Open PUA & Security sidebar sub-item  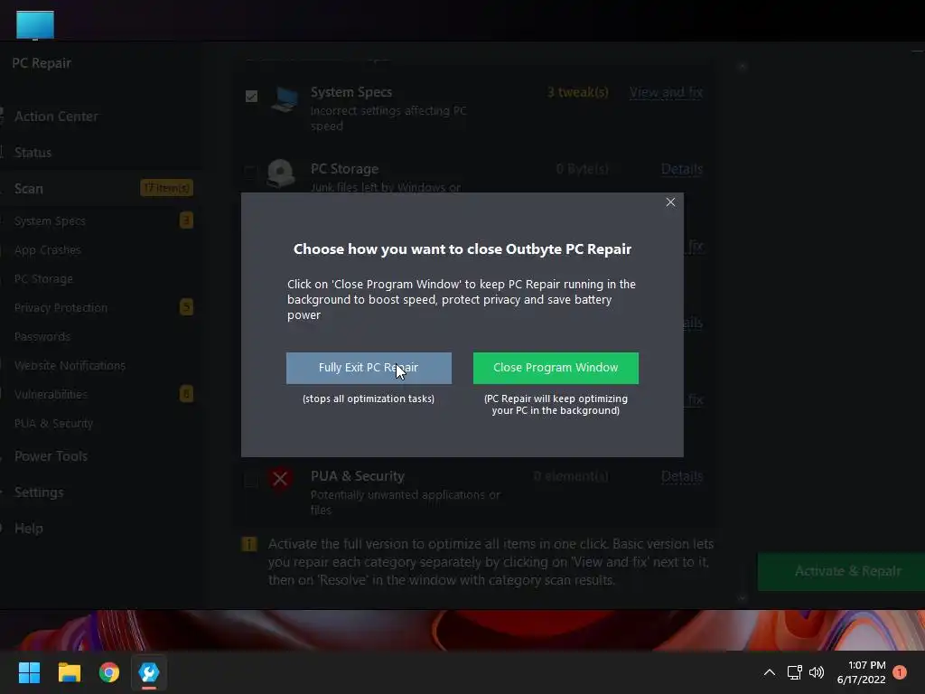53,423
